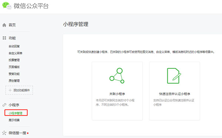The height and width of the screenshot is (138, 222).
Task: Click the 微信公众平台 title text
Action: (x=31, y=6)
